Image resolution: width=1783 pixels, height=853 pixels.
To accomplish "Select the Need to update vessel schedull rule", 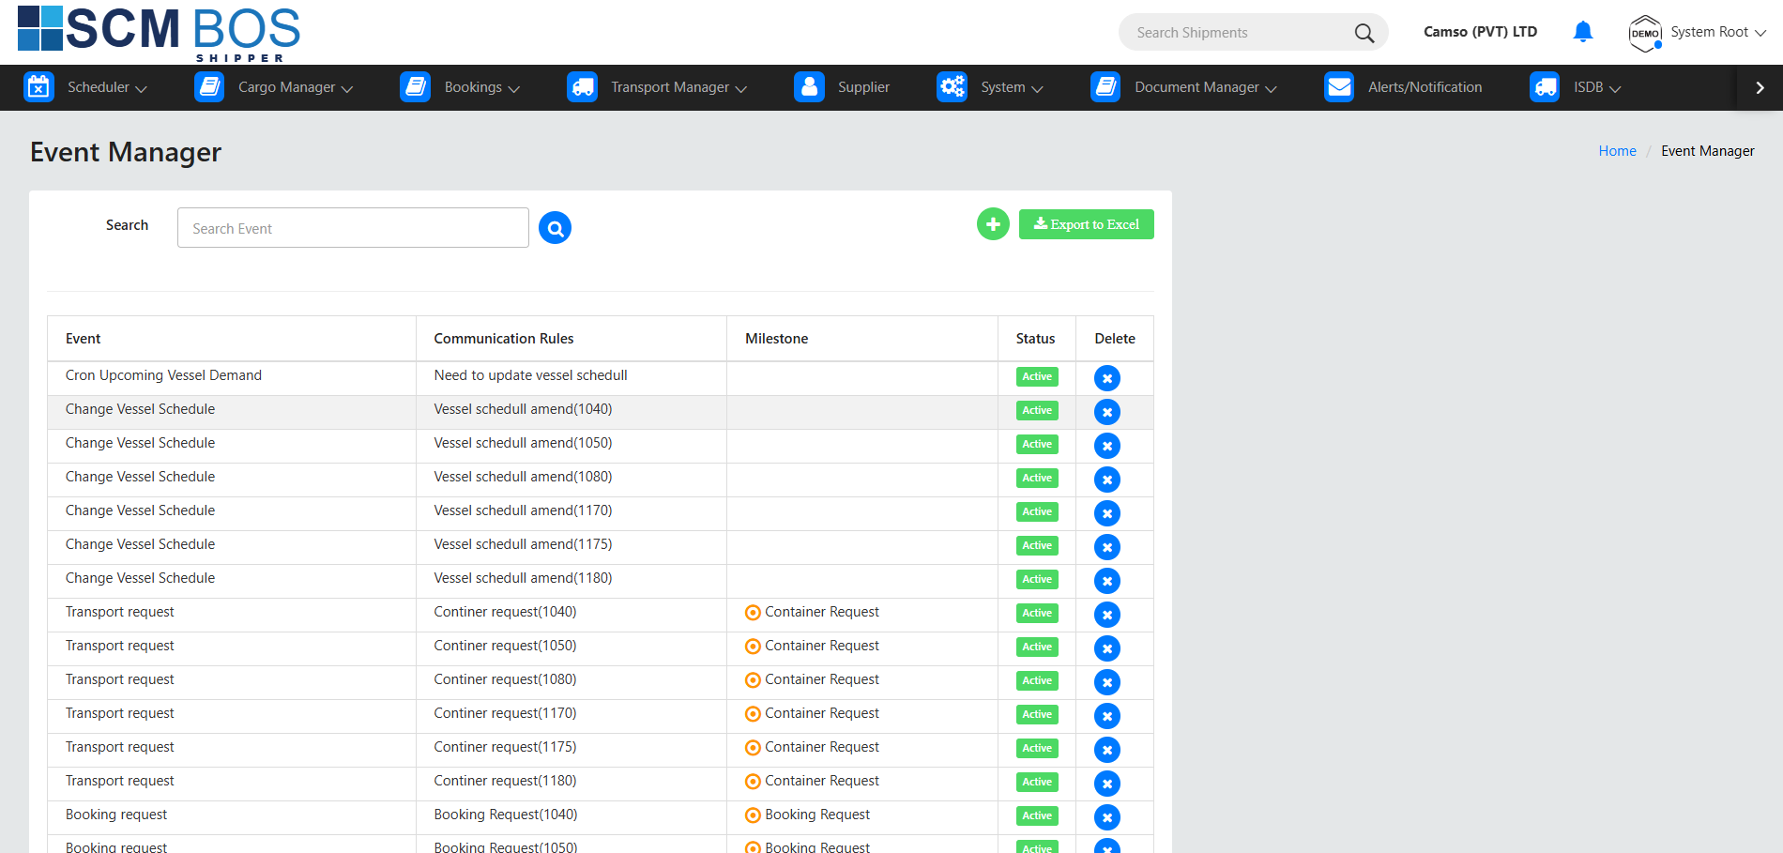I will 531,375.
